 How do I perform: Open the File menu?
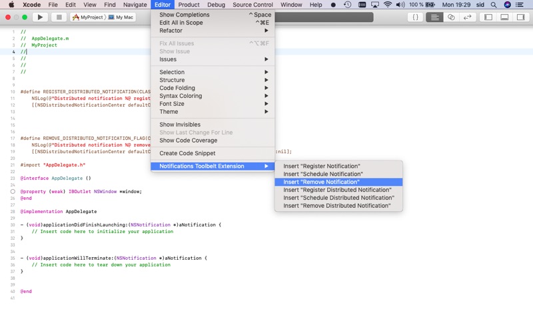click(53, 5)
